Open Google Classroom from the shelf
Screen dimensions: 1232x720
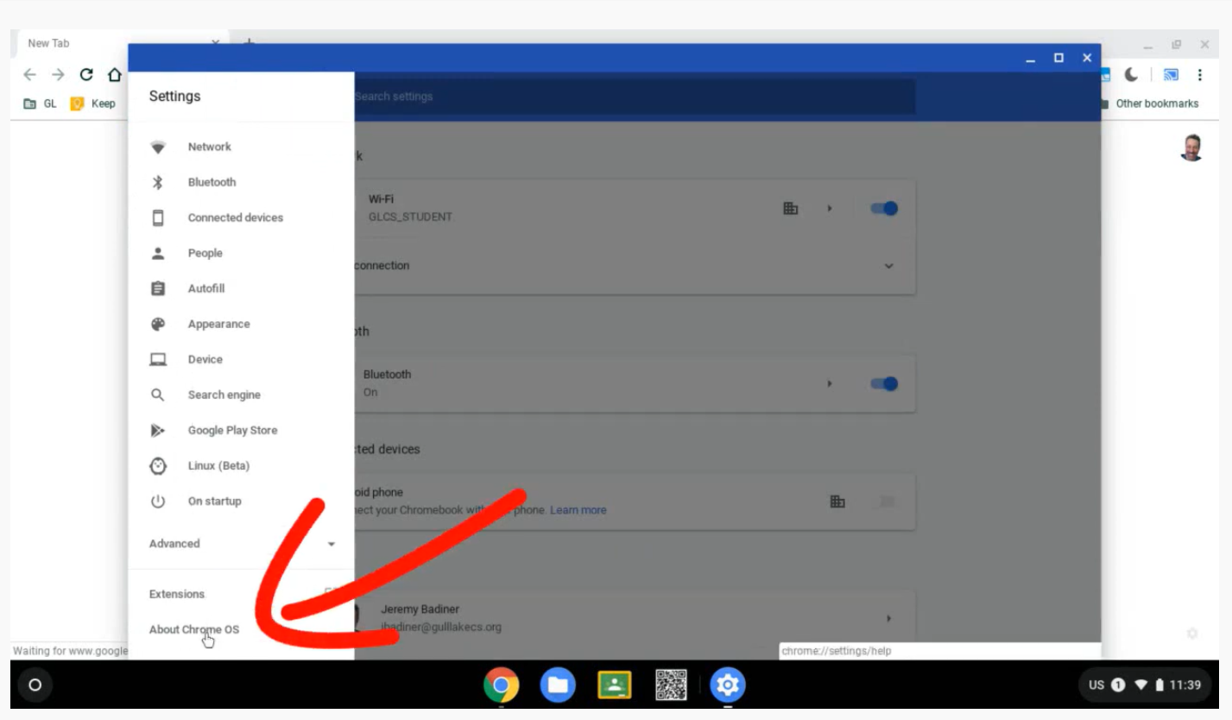[x=615, y=685]
